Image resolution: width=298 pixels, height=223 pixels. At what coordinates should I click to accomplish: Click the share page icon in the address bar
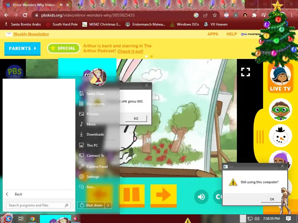click(x=205, y=15)
